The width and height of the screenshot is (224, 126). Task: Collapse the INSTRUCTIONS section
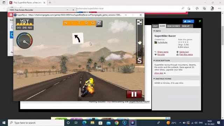[162, 79]
